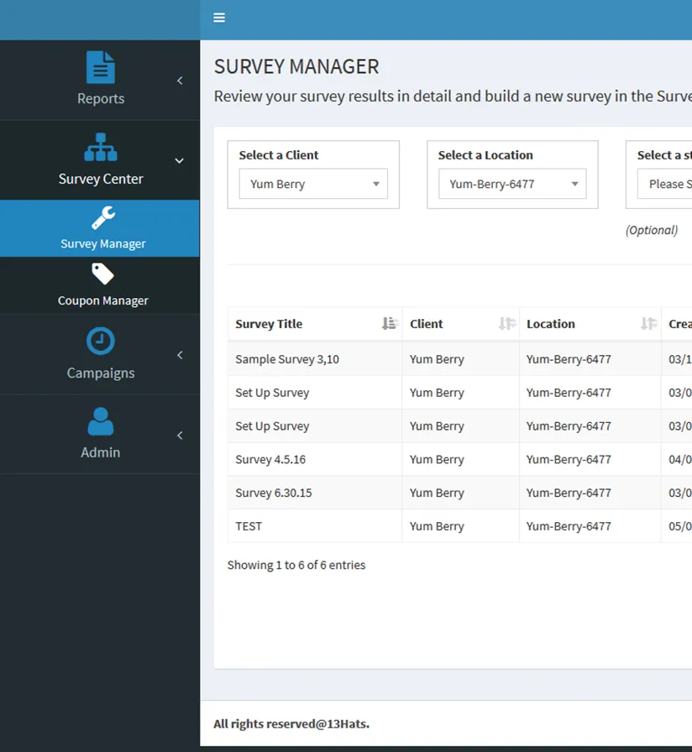Select the Survey Manager wrench icon
The image size is (692, 752).
(x=102, y=216)
